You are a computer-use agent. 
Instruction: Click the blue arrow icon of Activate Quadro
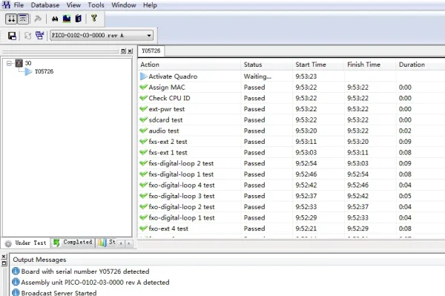coord(144,76)
